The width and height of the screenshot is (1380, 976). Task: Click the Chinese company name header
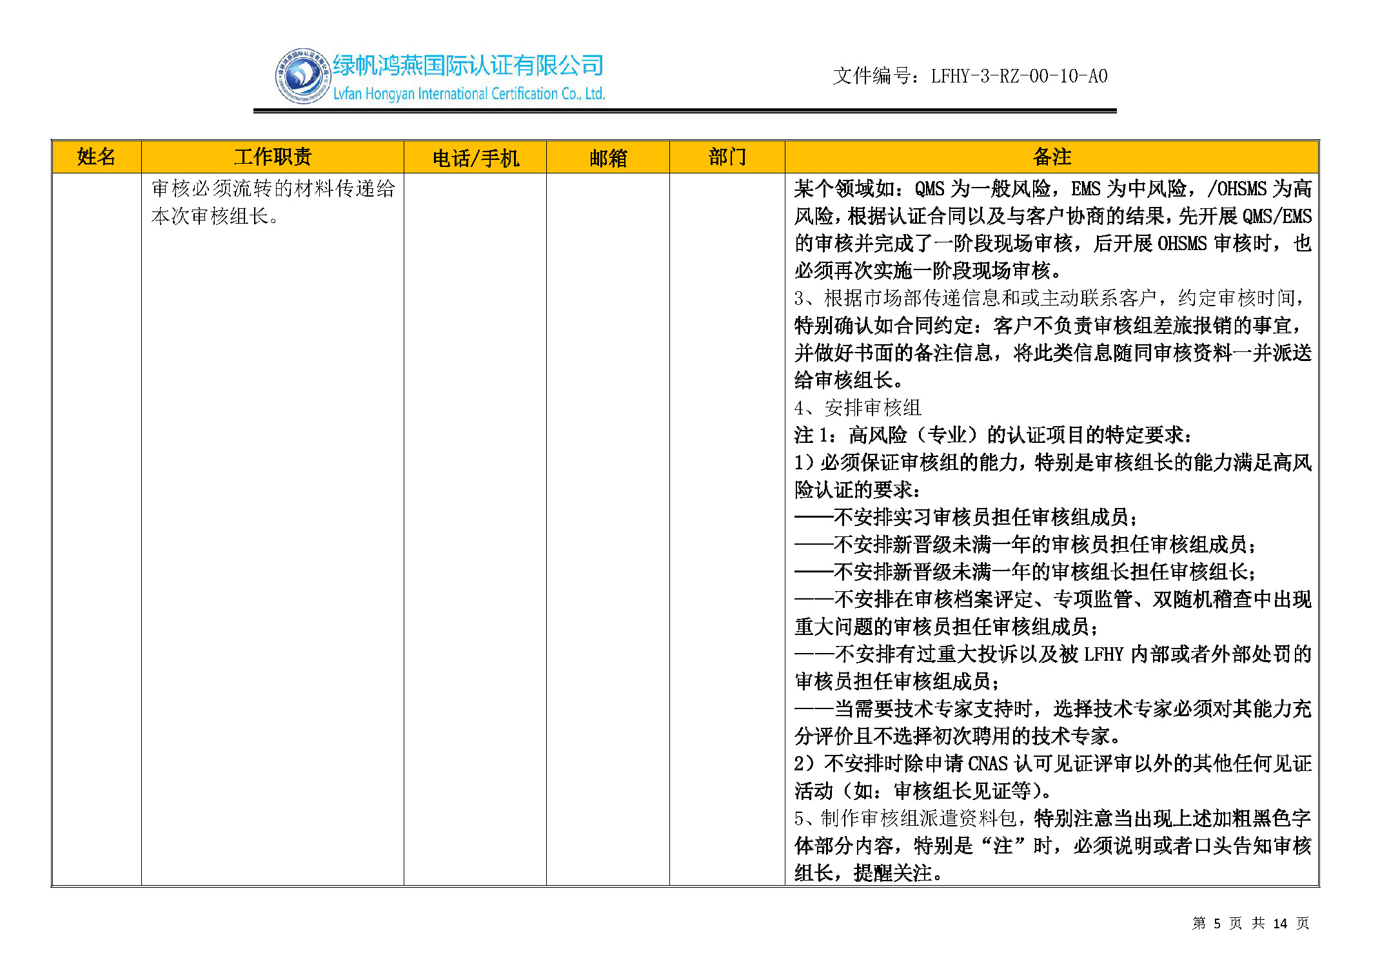[x=468, y=65]
